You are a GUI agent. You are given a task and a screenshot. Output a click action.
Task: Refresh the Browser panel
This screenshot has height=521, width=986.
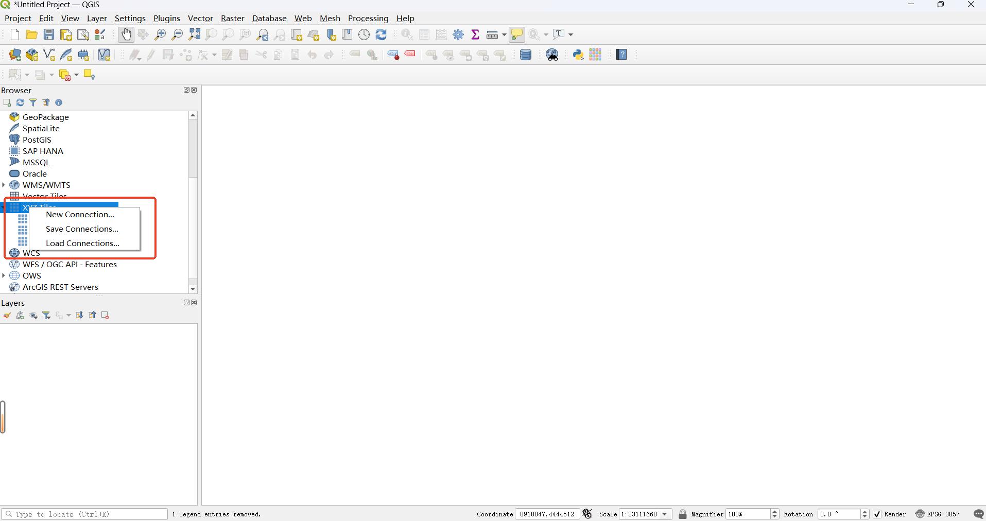20,102
